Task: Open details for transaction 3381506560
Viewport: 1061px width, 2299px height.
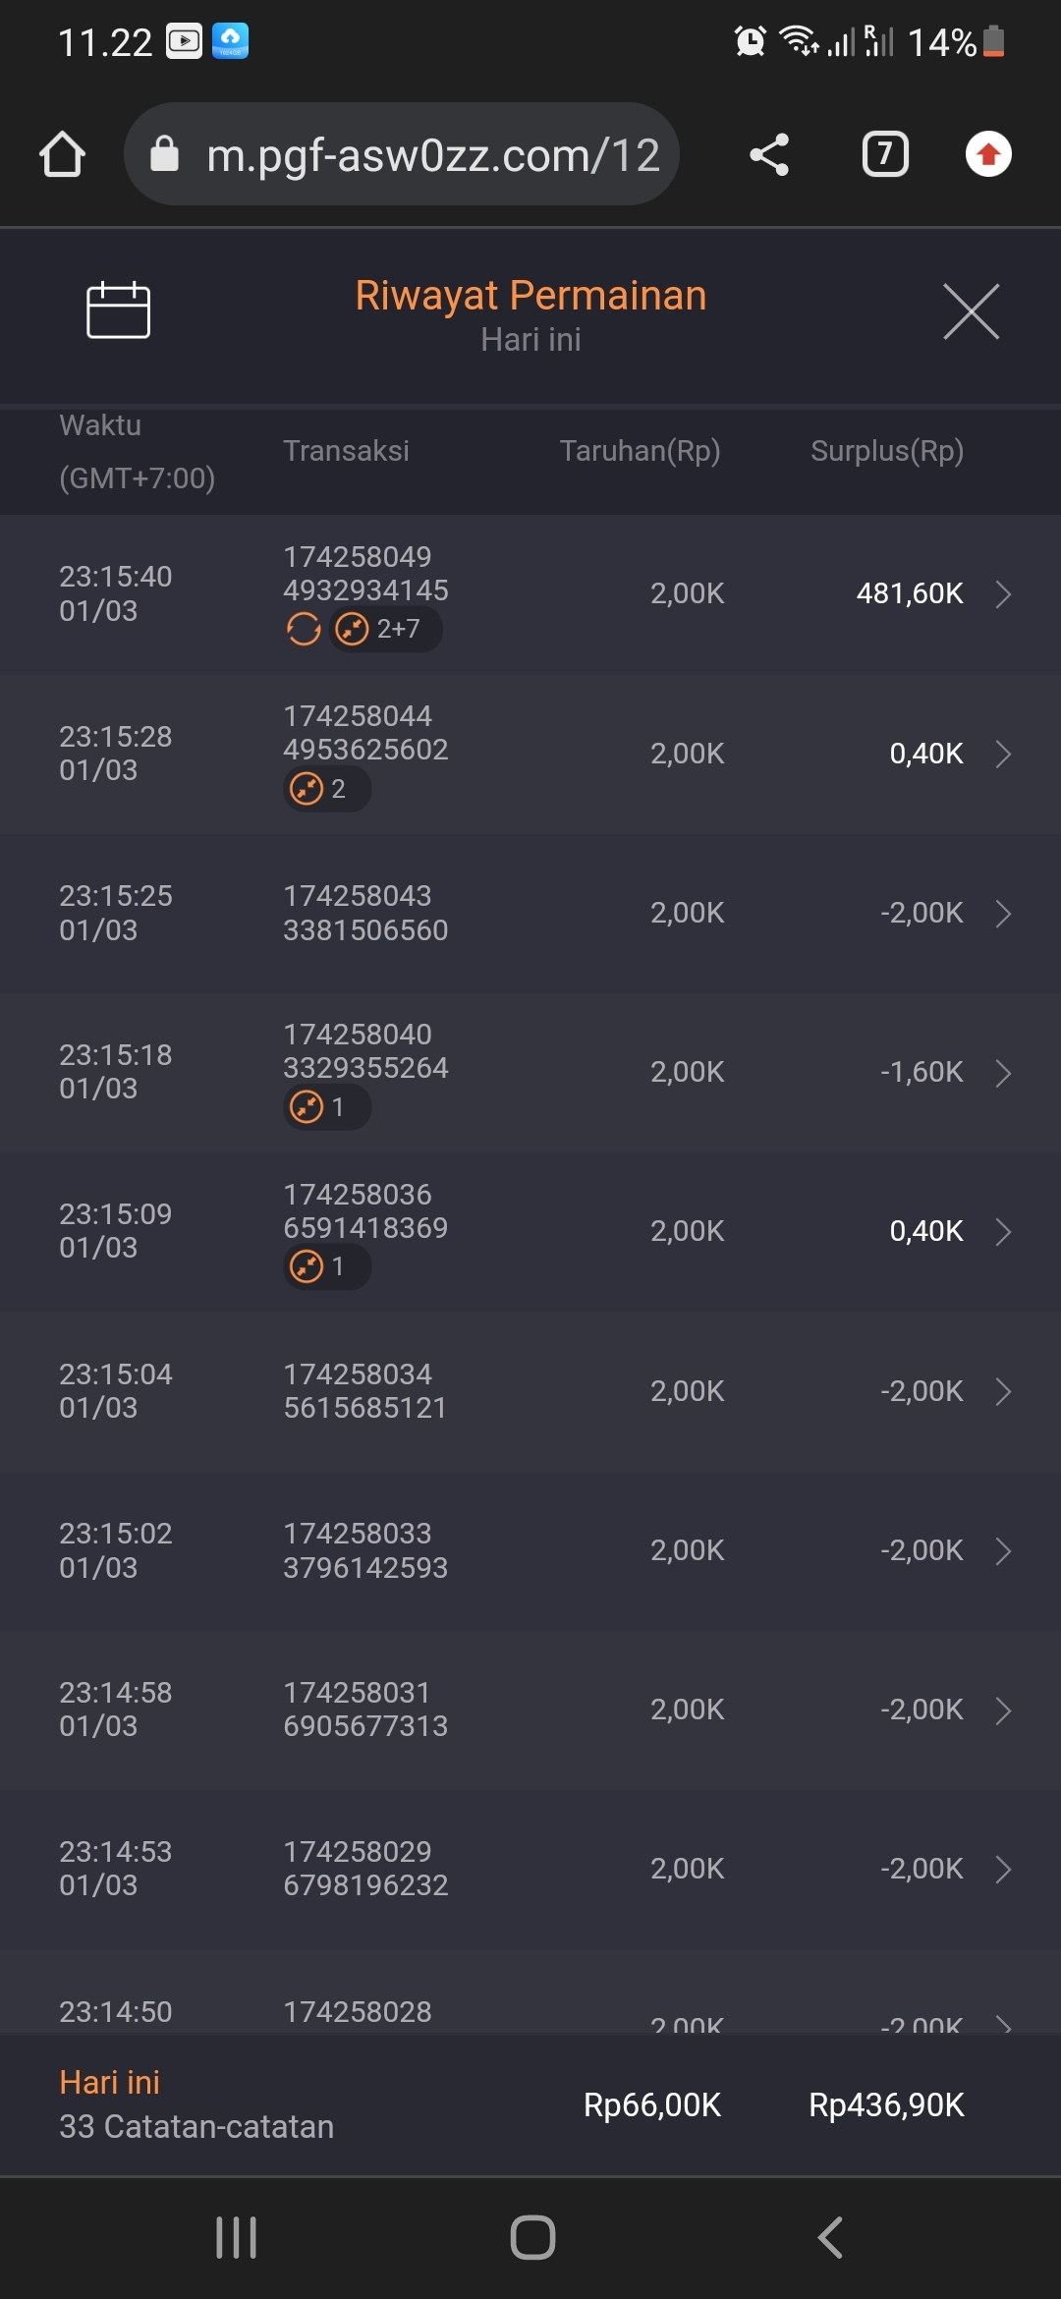Action: 1002,914
